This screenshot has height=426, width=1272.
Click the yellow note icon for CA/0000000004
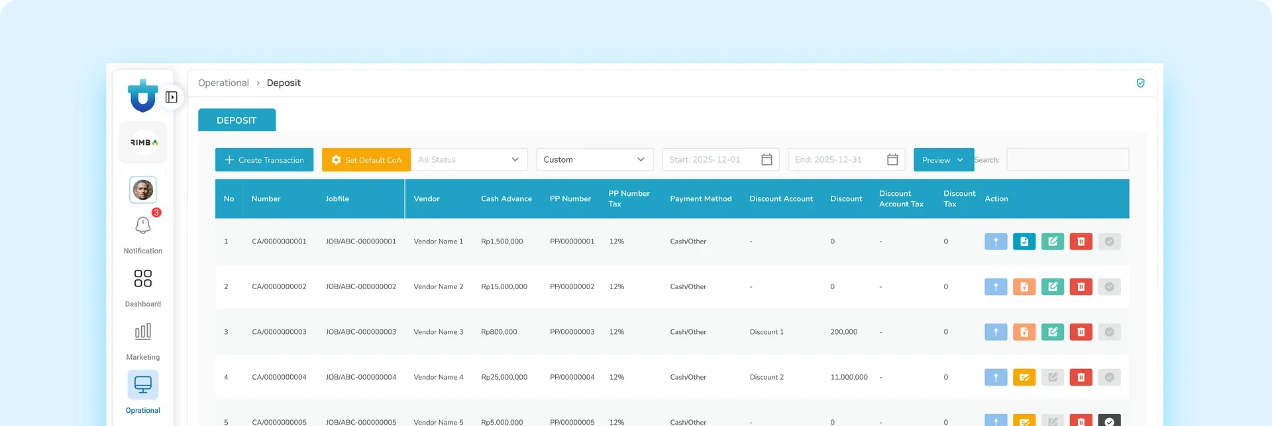[1024, 377]
